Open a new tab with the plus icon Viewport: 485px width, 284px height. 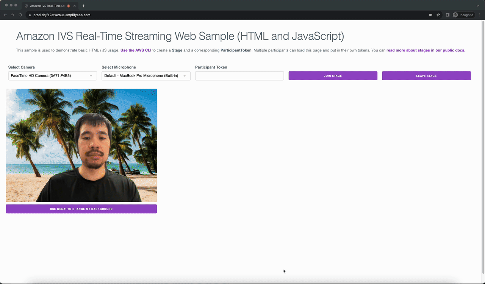coord(83,6)
